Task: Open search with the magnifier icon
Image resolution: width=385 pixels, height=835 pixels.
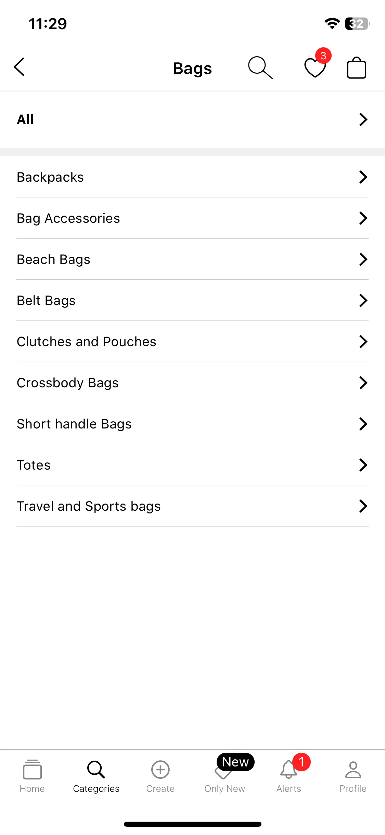Action: point(260,68)
